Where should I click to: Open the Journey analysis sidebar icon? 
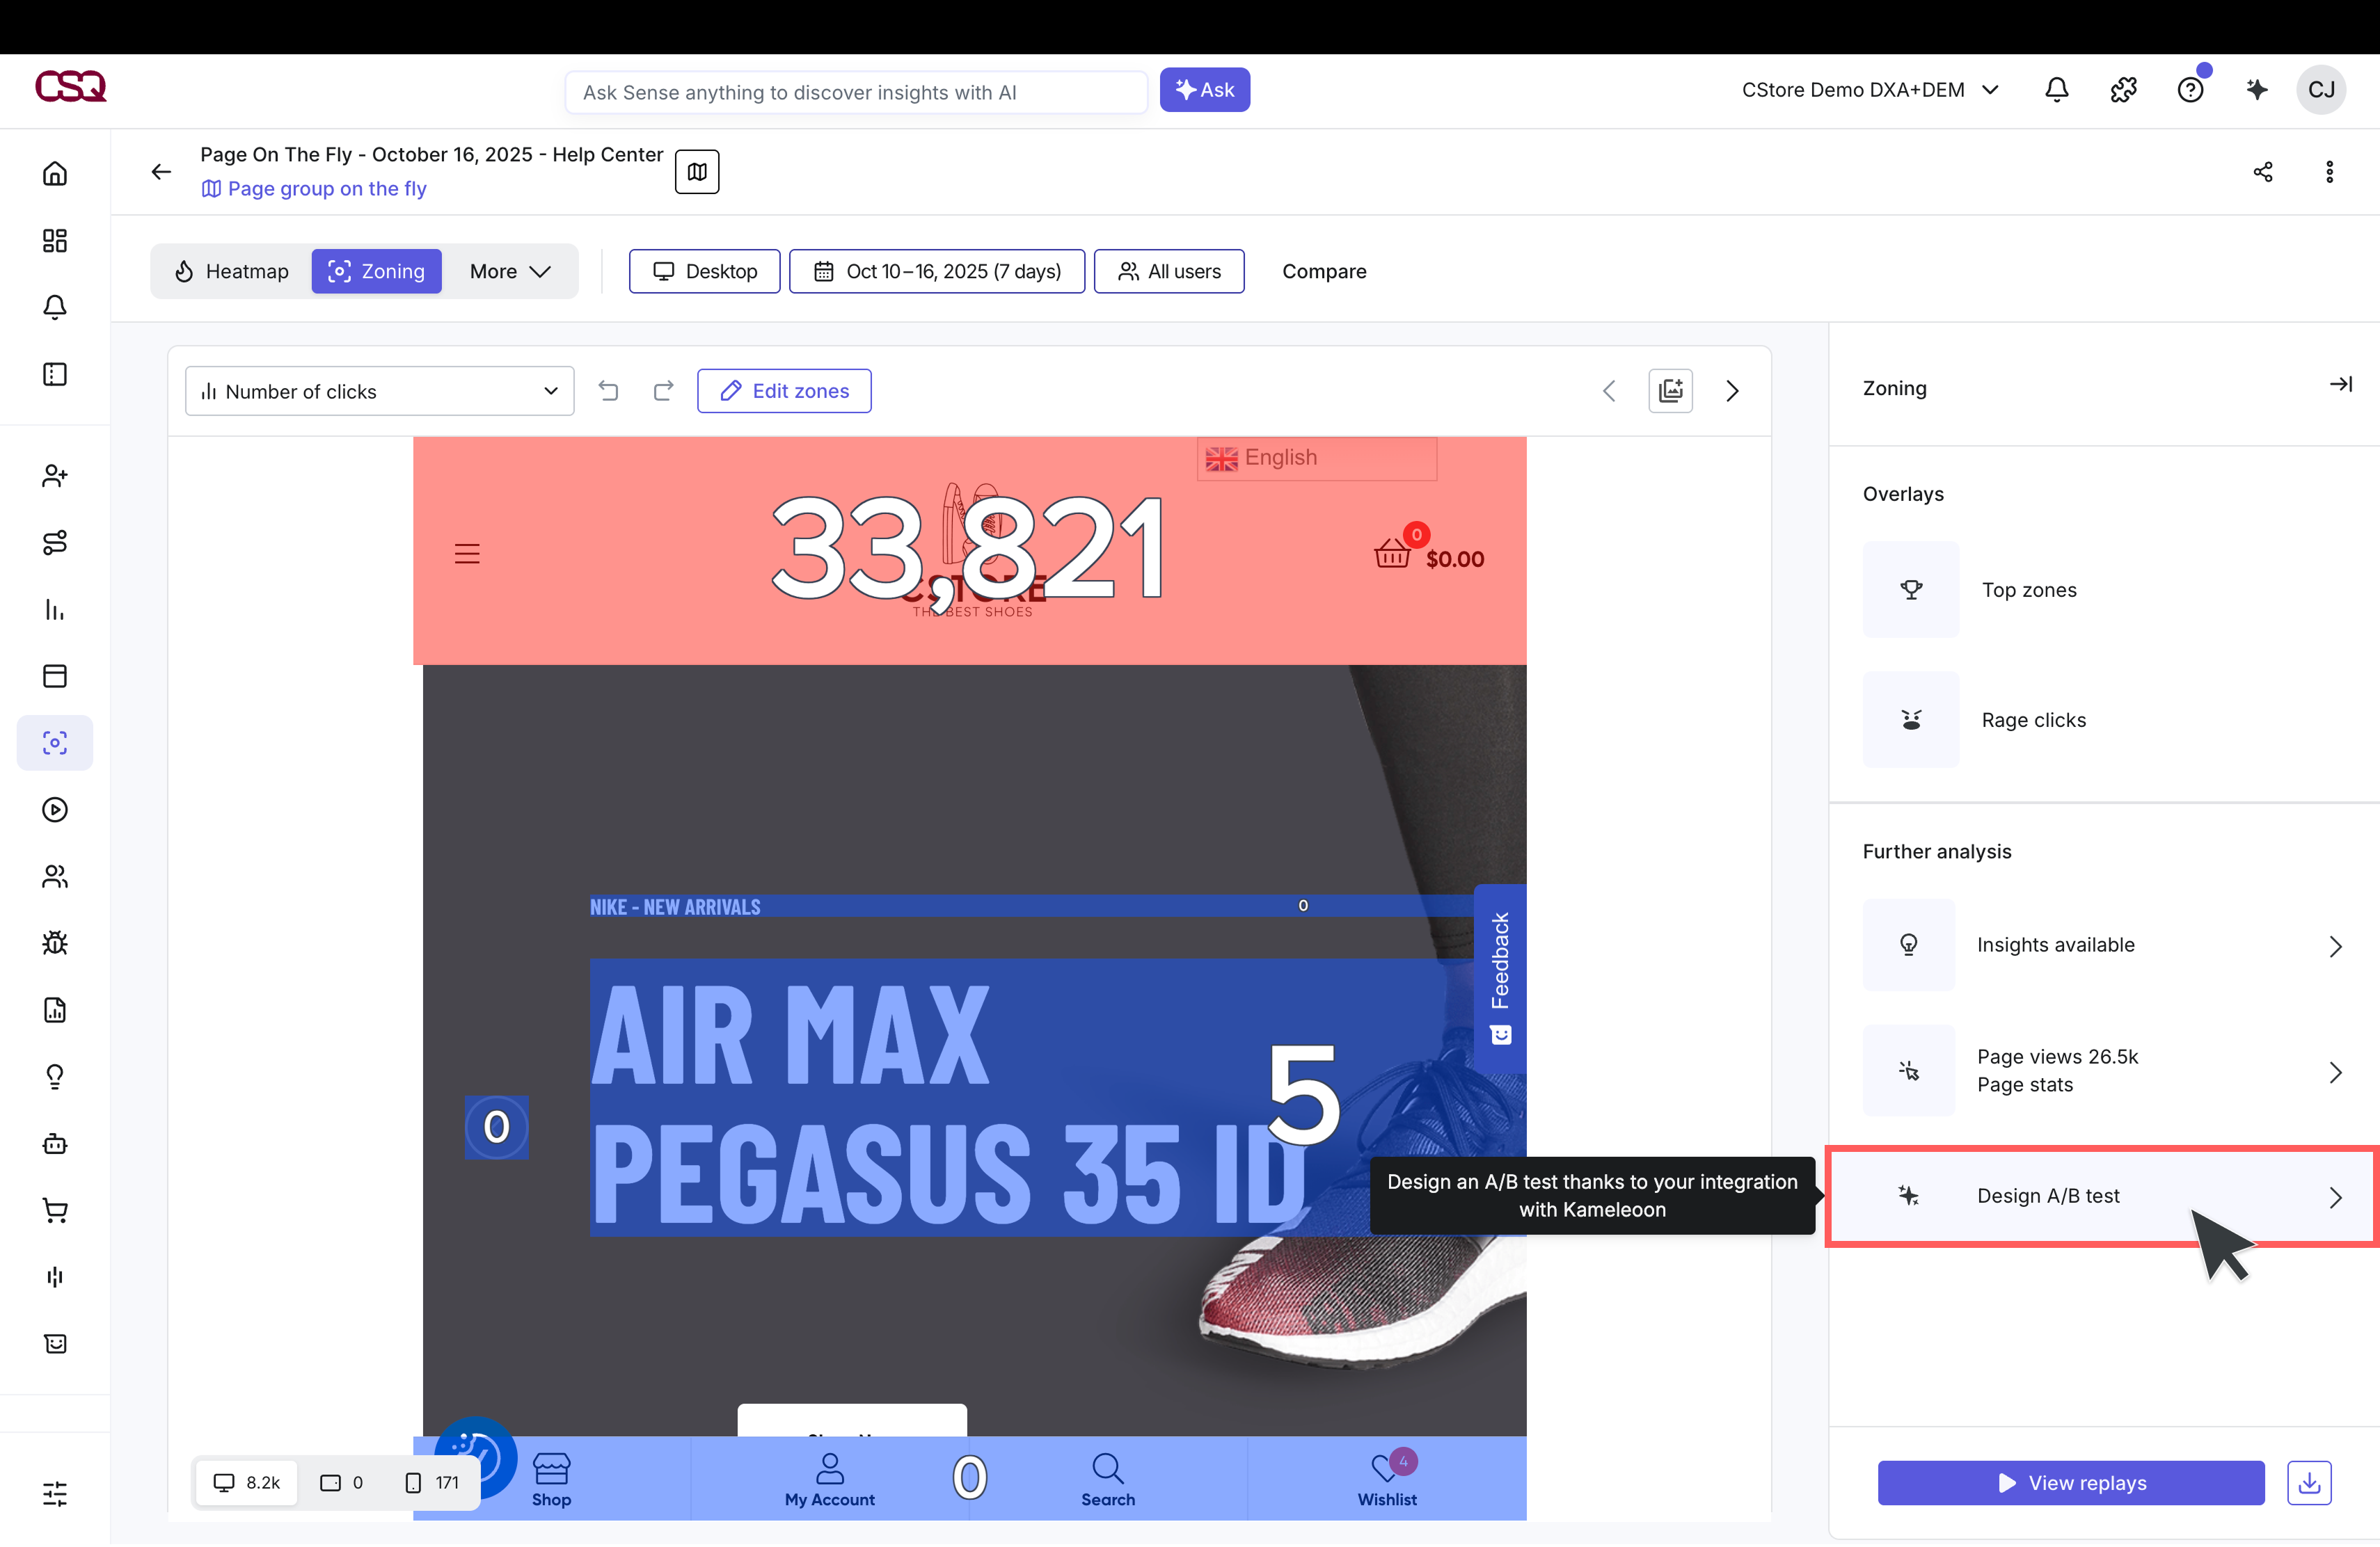(x=55, y=543)
